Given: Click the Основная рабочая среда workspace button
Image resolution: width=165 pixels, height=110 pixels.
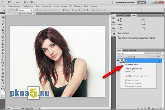Looking at the screenshot, I should (x=125, y=2).
